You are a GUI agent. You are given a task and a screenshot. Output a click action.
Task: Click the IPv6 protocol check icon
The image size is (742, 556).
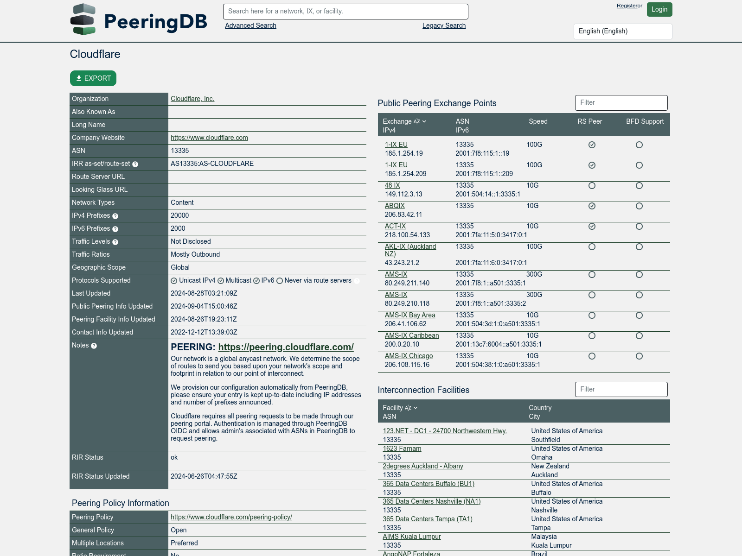(x=256, y=281)
